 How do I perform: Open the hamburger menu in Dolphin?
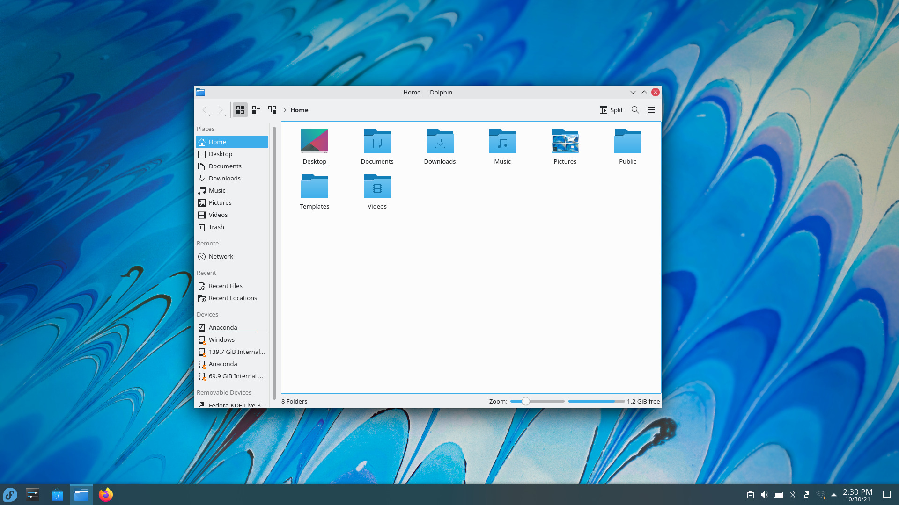(x=651, y=110)
